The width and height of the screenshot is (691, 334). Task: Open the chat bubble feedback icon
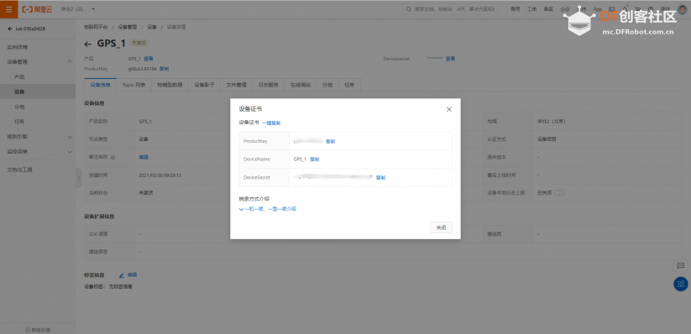(680, 265)
